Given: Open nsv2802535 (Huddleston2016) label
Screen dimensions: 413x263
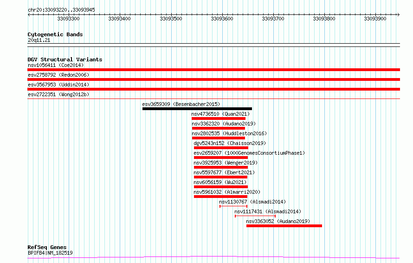Looking at the screenshot, I should point(229,133).
